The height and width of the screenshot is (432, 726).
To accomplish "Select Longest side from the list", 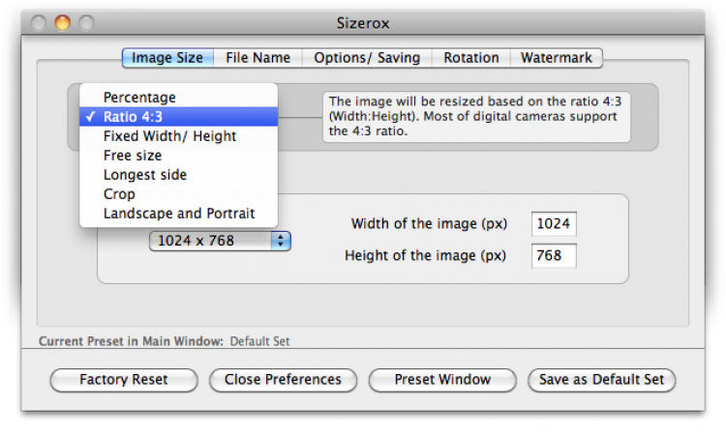I will (x=145, y=175).
